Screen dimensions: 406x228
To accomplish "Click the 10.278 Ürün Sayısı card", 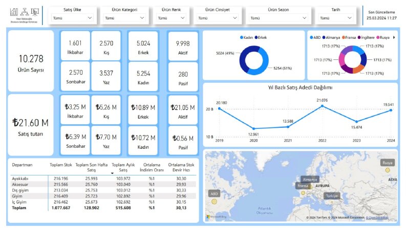I will (31, 61).
